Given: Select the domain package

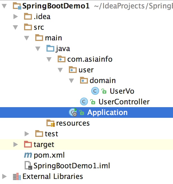Looking at the screenshot, I should tap(102, 81).
